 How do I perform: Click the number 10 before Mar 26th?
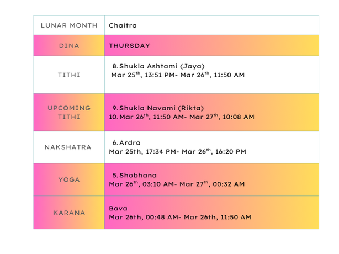click(113, 117)
